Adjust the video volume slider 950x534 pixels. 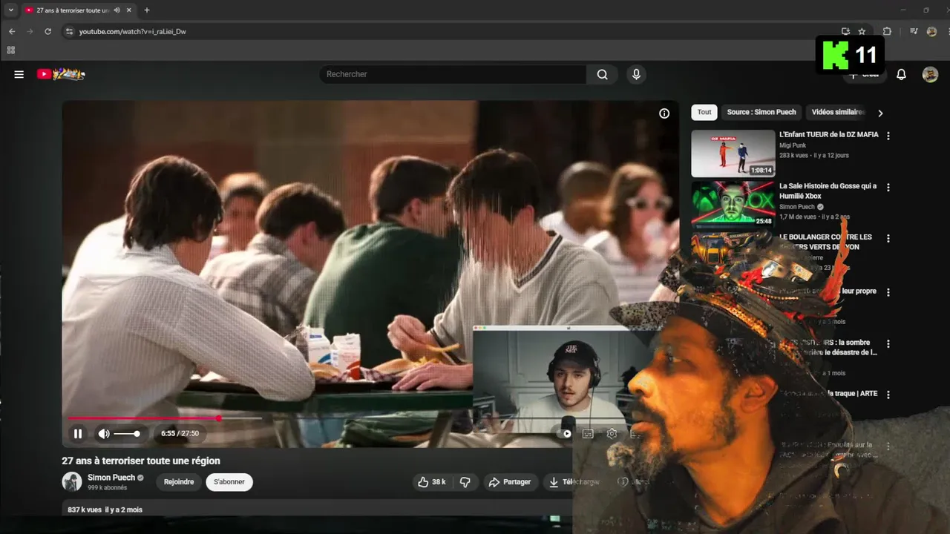coord(127,433)
